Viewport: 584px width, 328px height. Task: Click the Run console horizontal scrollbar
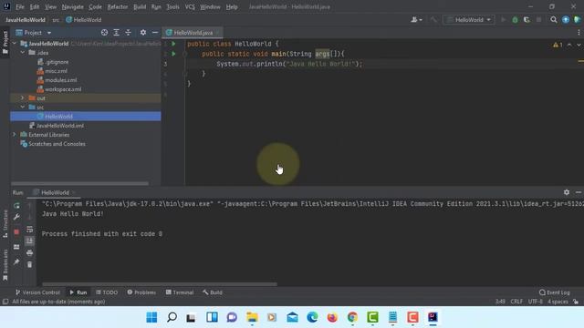[160, 284]
